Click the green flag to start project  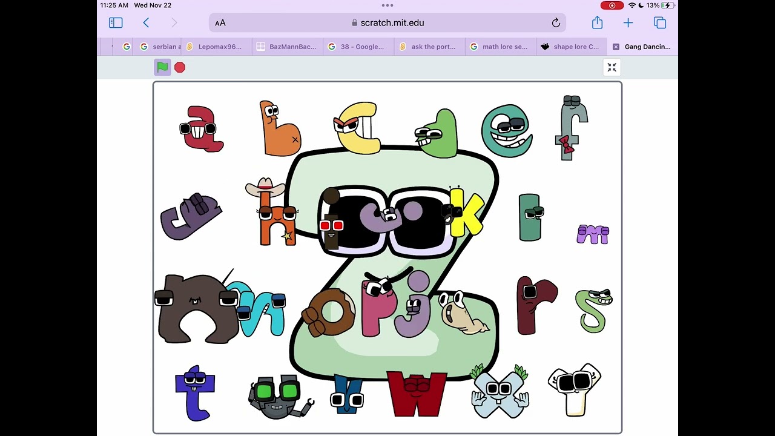coord(162,67)
